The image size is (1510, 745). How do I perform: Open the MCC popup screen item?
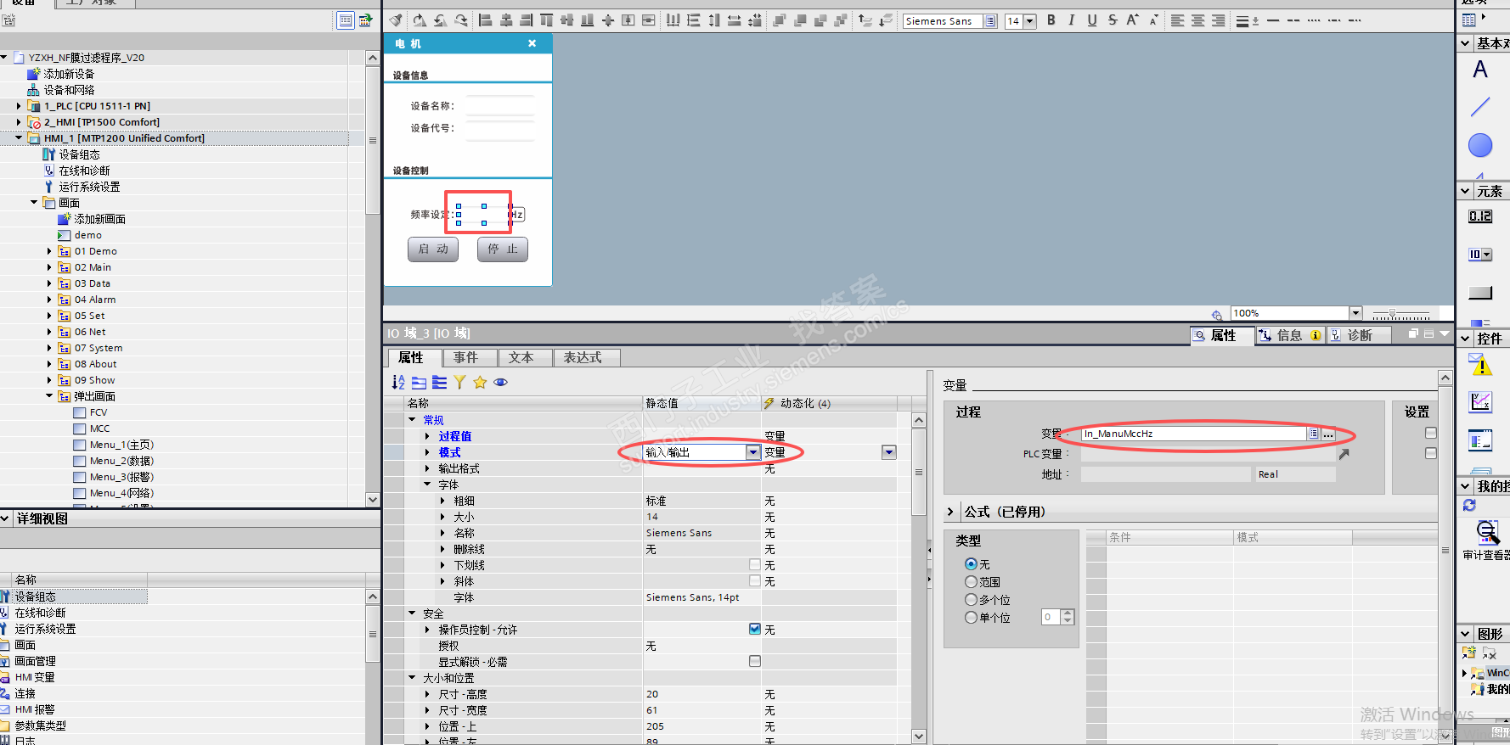click(99, 429)
